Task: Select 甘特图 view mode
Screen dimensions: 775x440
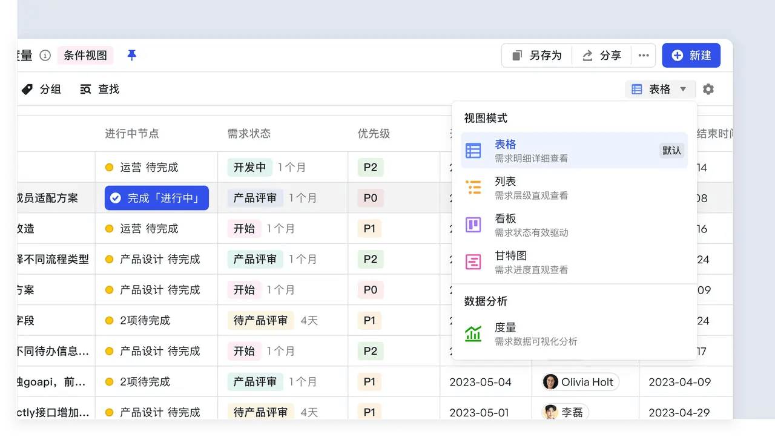Action: click(x=574, y=261)
